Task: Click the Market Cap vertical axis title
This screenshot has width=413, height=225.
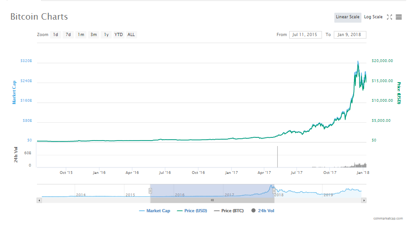Action: 14,92
